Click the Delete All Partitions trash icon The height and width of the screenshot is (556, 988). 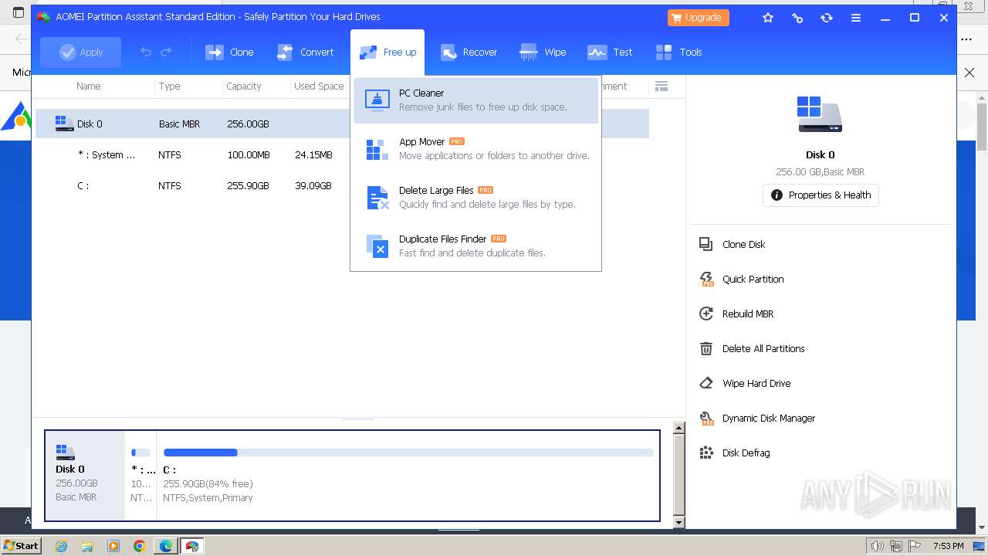[706, 348]
